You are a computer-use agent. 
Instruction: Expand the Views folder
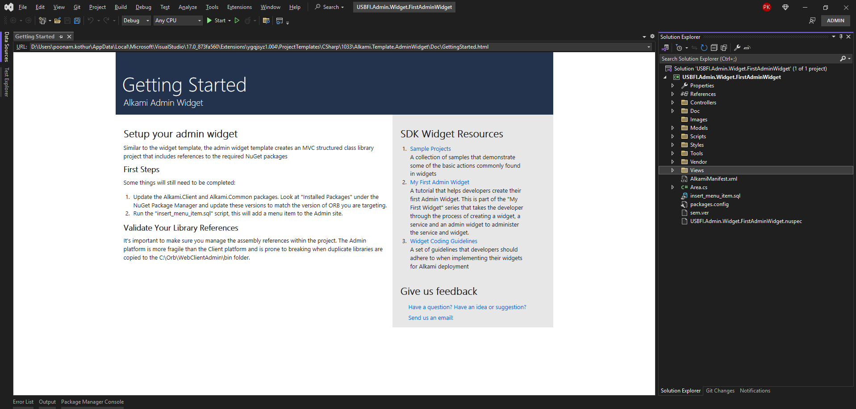672,170
